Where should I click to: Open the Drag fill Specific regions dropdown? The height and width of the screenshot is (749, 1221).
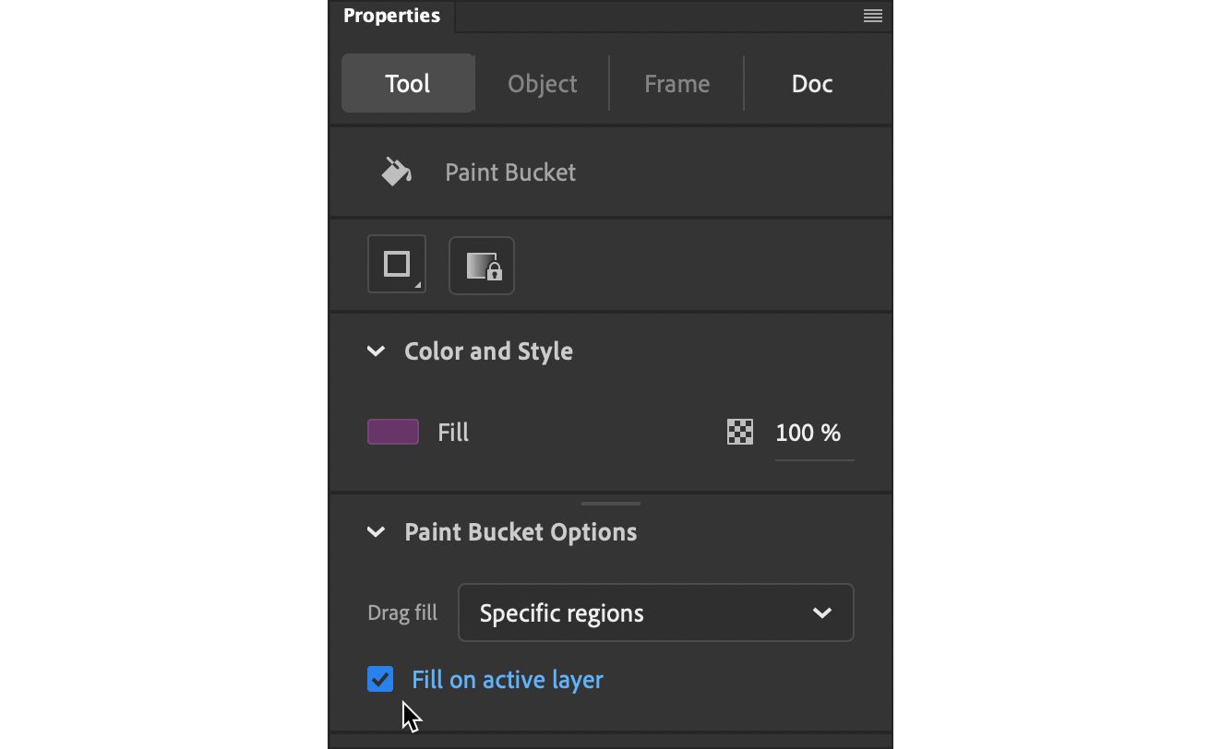[x=656, y=612]
